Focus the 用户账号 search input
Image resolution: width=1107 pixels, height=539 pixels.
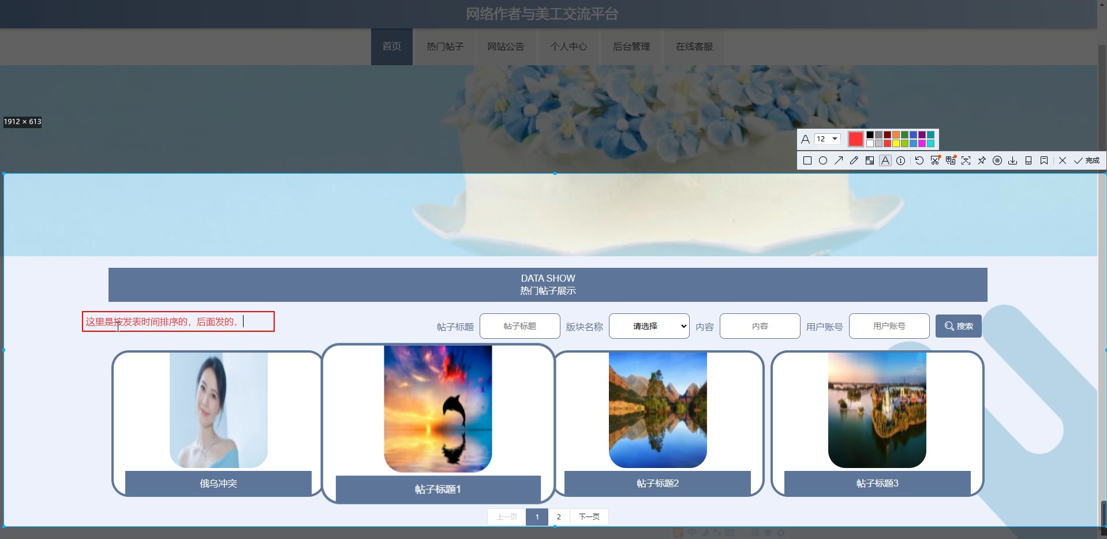point(889,326)
